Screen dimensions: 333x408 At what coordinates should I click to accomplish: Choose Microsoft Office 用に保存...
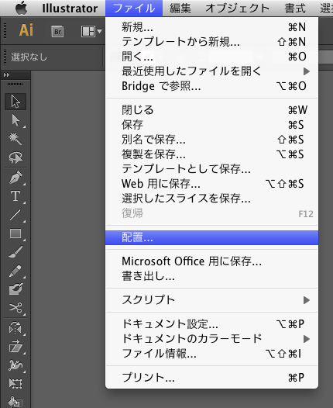coord(212,261)
